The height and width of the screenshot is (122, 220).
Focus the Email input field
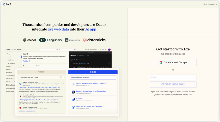173,77
